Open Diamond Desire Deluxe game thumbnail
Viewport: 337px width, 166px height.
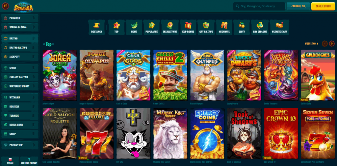pos(96,133)
